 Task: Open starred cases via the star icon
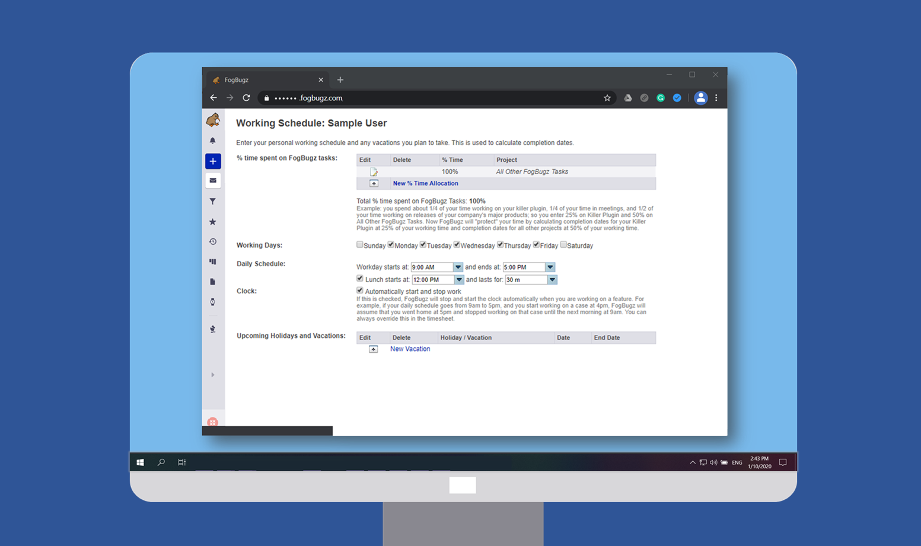coord(213,222)
